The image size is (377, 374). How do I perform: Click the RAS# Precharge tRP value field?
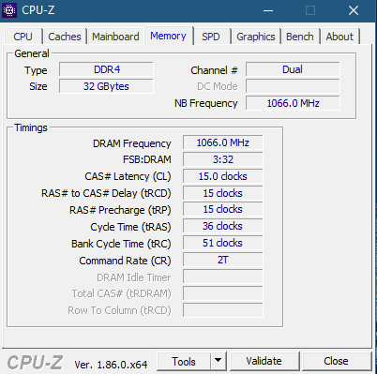223,210
